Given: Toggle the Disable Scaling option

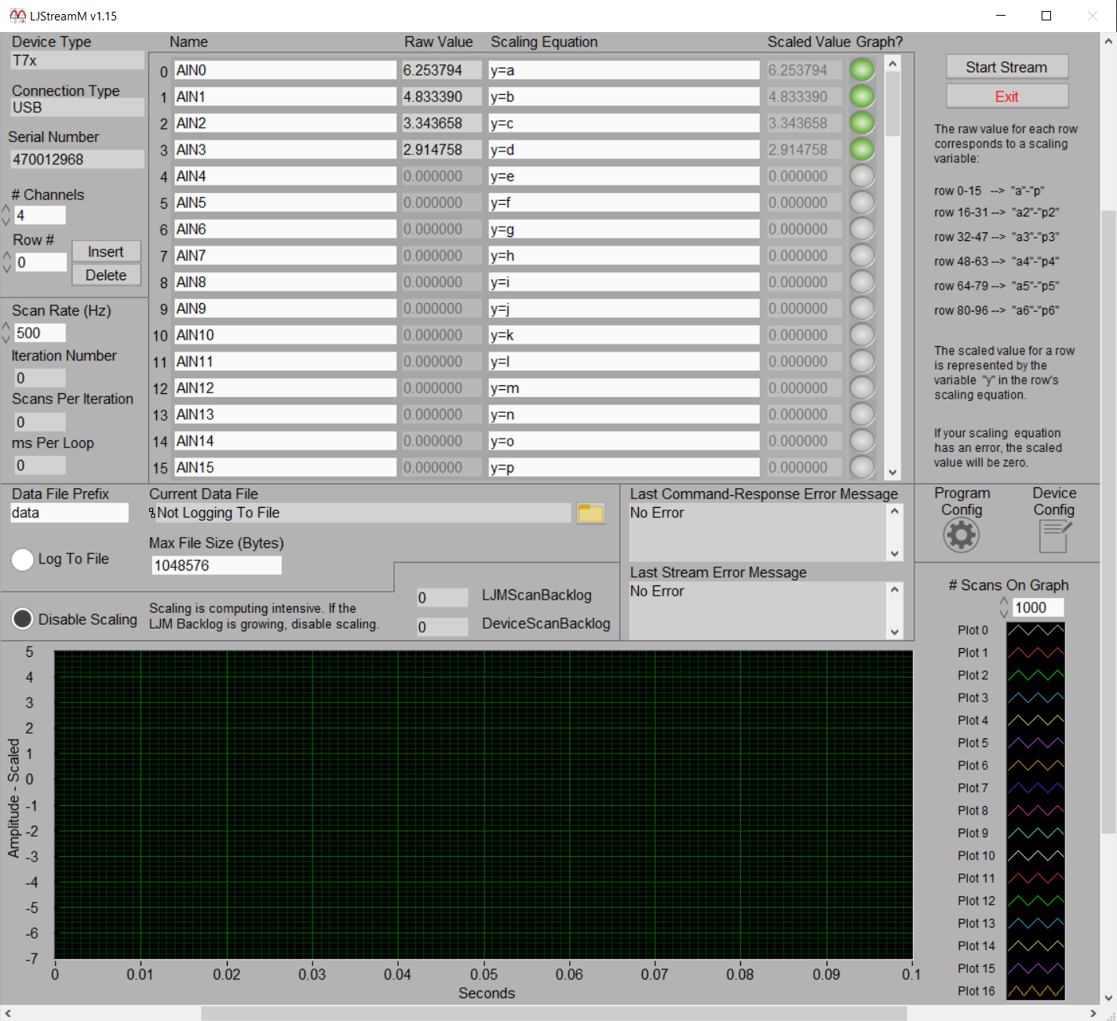Looking at the screenshot, I should pyautogui.click(x=23, y=619).
